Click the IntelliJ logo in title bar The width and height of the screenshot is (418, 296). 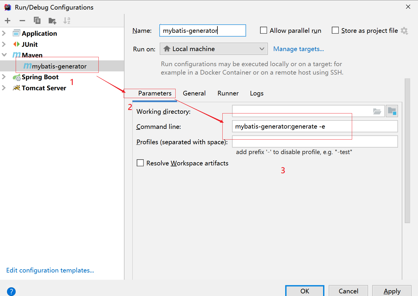coord(8,7)
